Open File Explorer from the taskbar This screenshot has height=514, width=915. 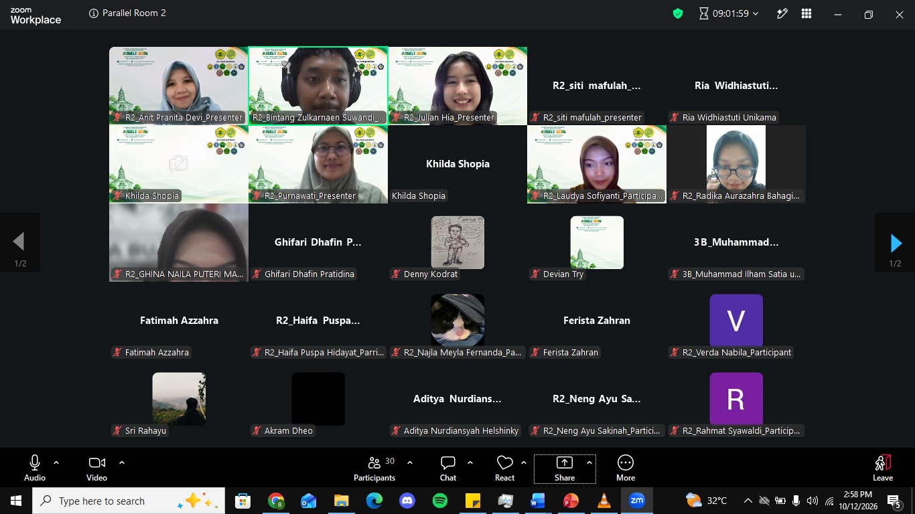(x=342, y=501)
